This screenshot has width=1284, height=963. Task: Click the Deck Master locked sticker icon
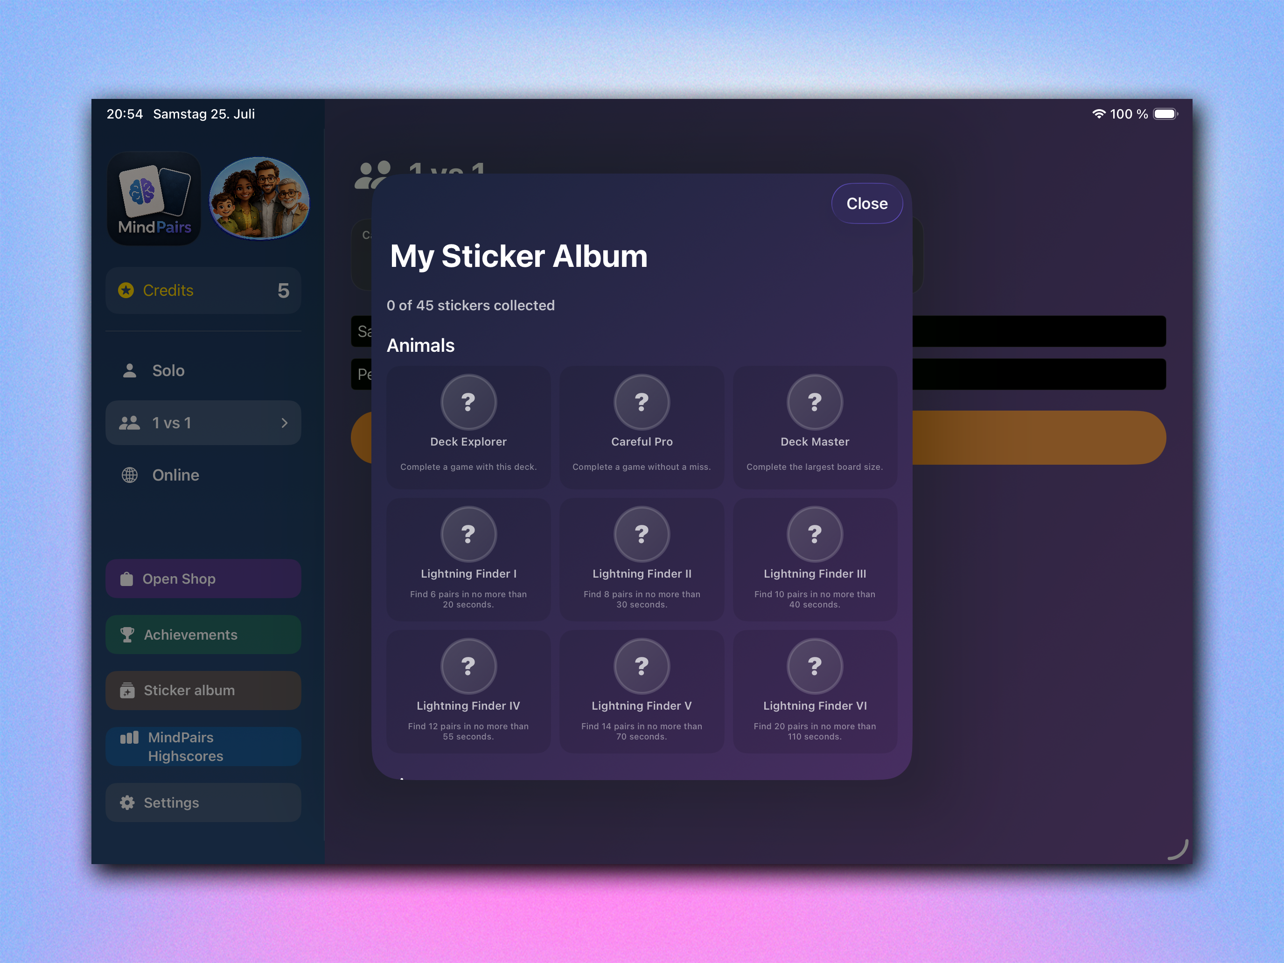[x=815, y=402]
